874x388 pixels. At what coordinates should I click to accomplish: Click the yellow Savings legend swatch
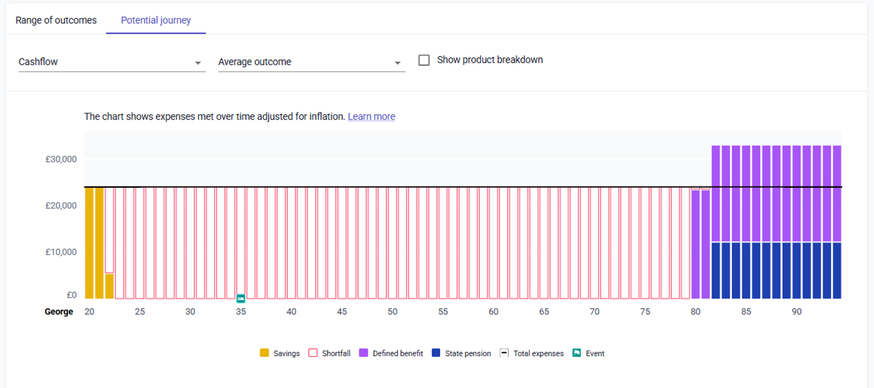(265, 353)
